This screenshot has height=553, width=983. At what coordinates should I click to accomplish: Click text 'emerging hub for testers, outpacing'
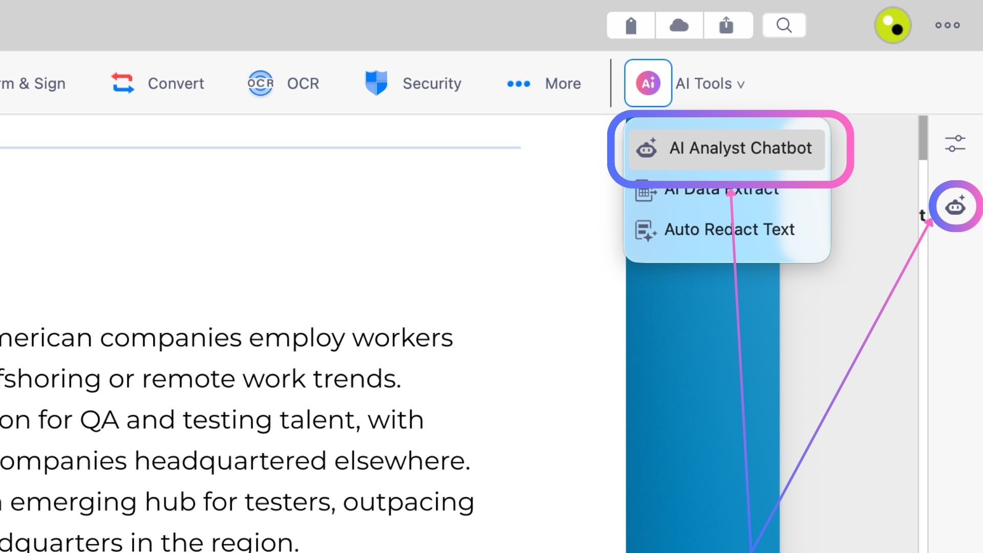[242, 502]
